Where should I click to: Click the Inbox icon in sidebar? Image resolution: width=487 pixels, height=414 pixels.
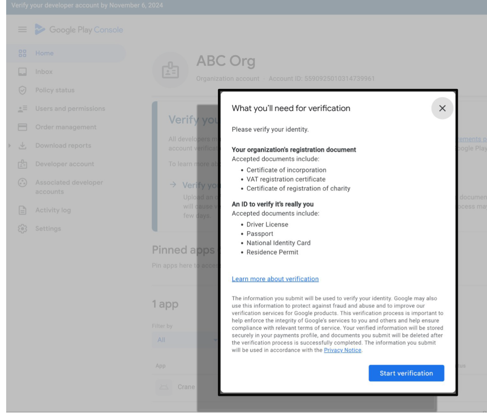pyautogui.click(x=22, y=72)
